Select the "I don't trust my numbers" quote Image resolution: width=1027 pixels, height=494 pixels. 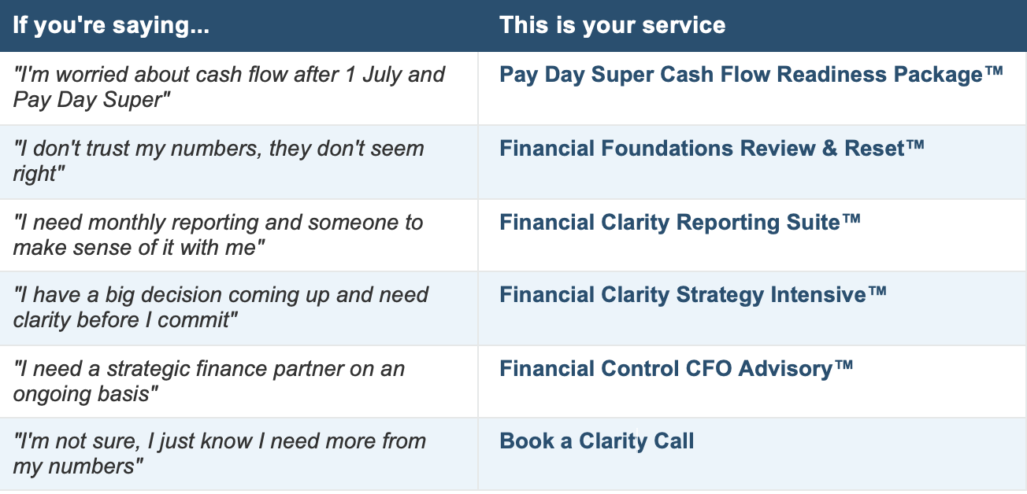point(218,160)
